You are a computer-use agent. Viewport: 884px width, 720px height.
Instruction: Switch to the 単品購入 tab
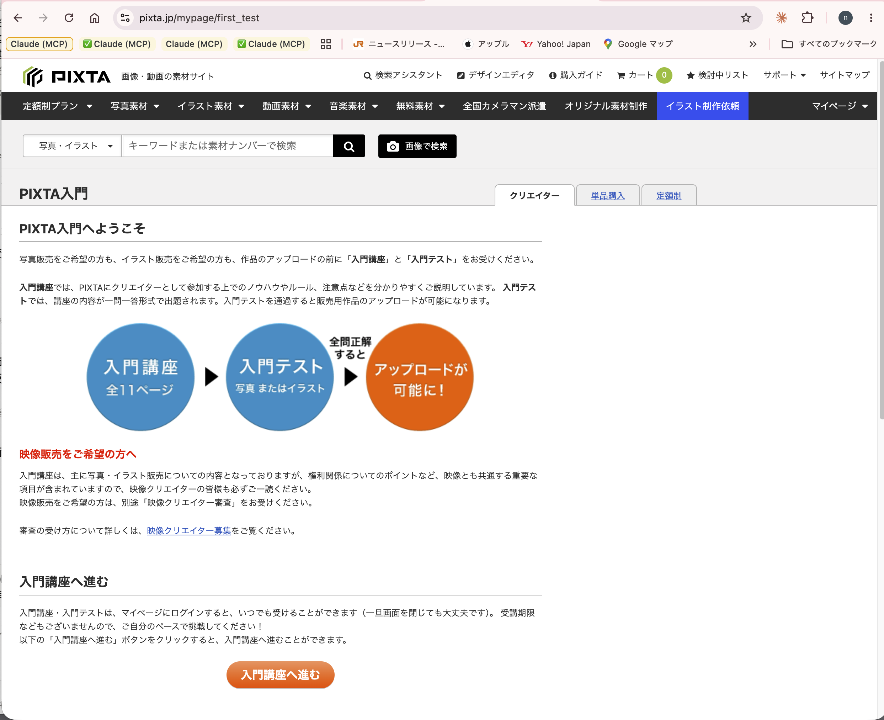click(x=607, y=195)
